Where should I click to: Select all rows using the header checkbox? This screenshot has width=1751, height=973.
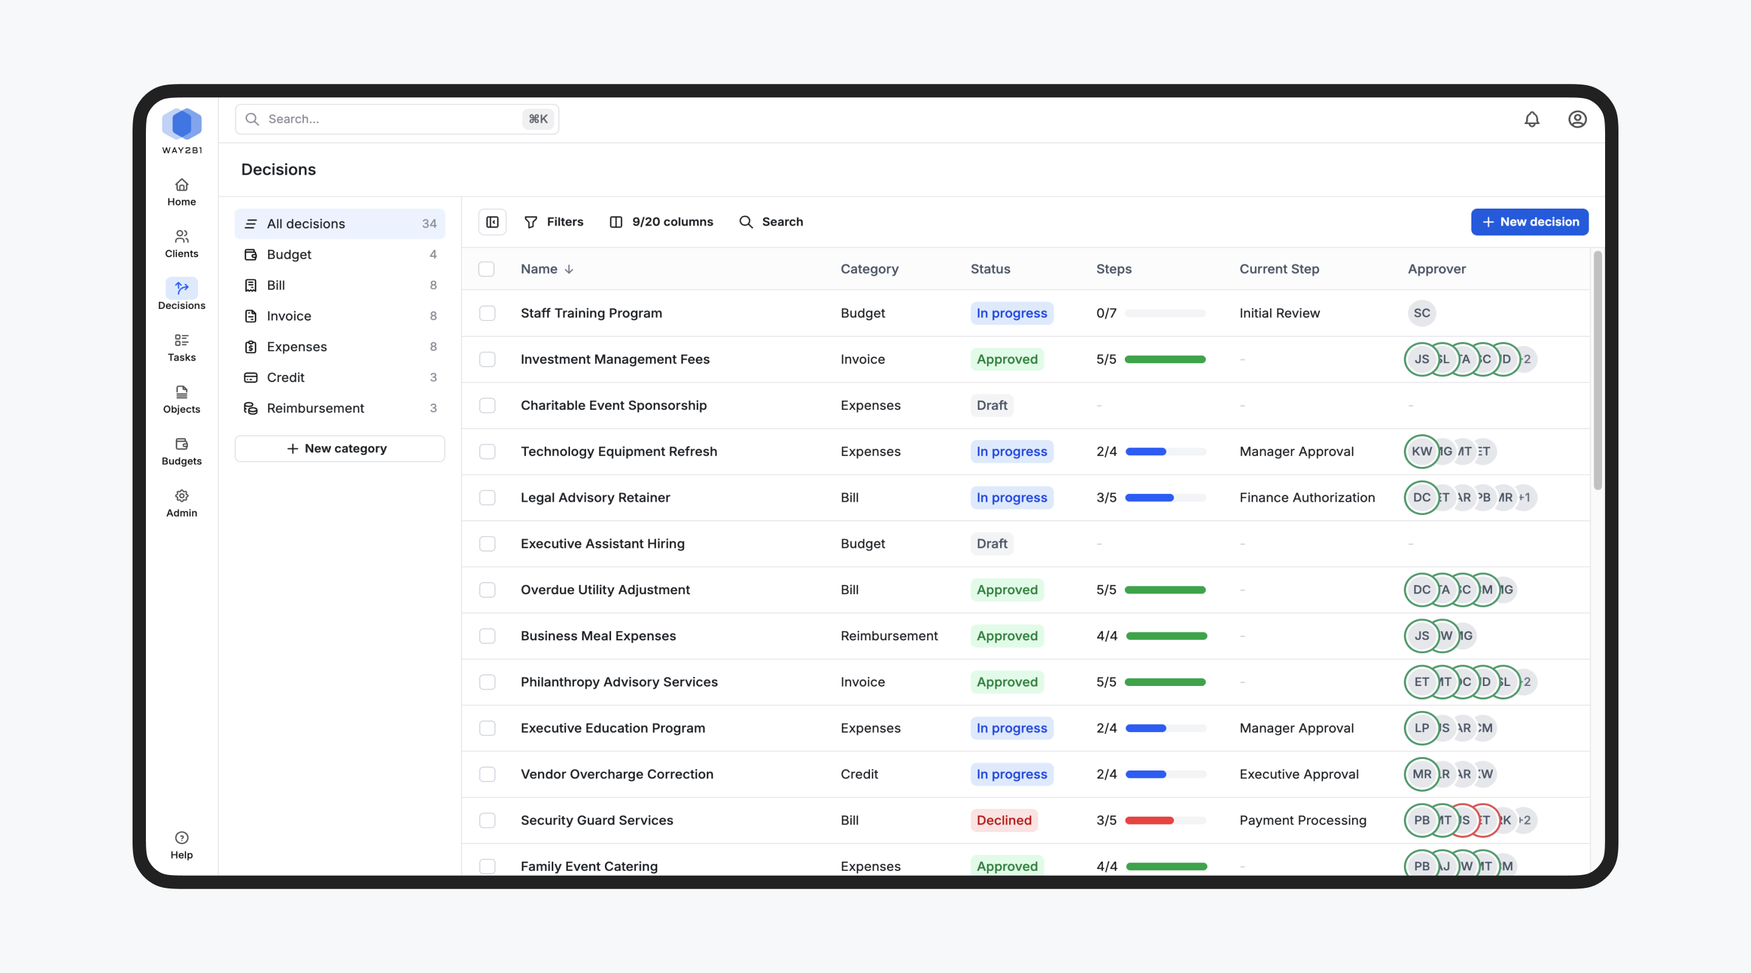pyautogui.click(x=486, y=269)
